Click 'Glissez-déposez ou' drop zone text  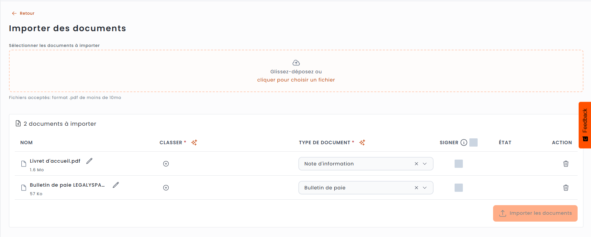(296, 72)
